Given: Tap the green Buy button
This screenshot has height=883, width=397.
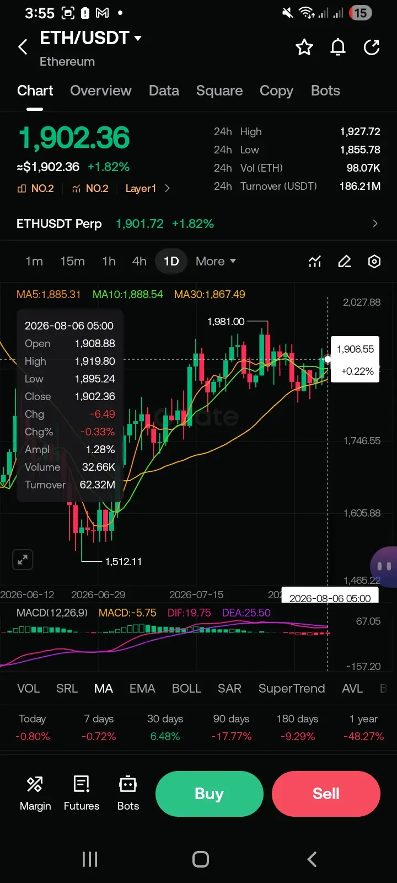Looking at the screenshot, I should point(209,794).
